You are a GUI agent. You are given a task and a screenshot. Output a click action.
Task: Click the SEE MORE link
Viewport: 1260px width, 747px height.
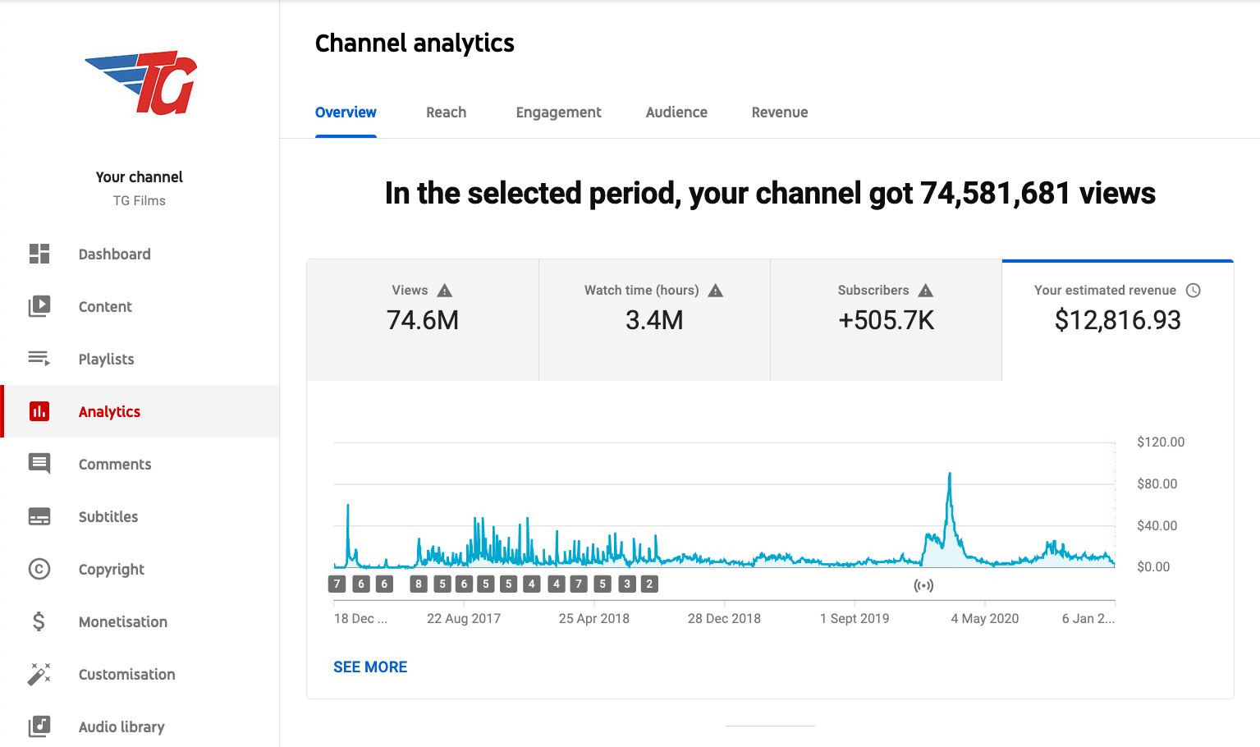[370, 667]
